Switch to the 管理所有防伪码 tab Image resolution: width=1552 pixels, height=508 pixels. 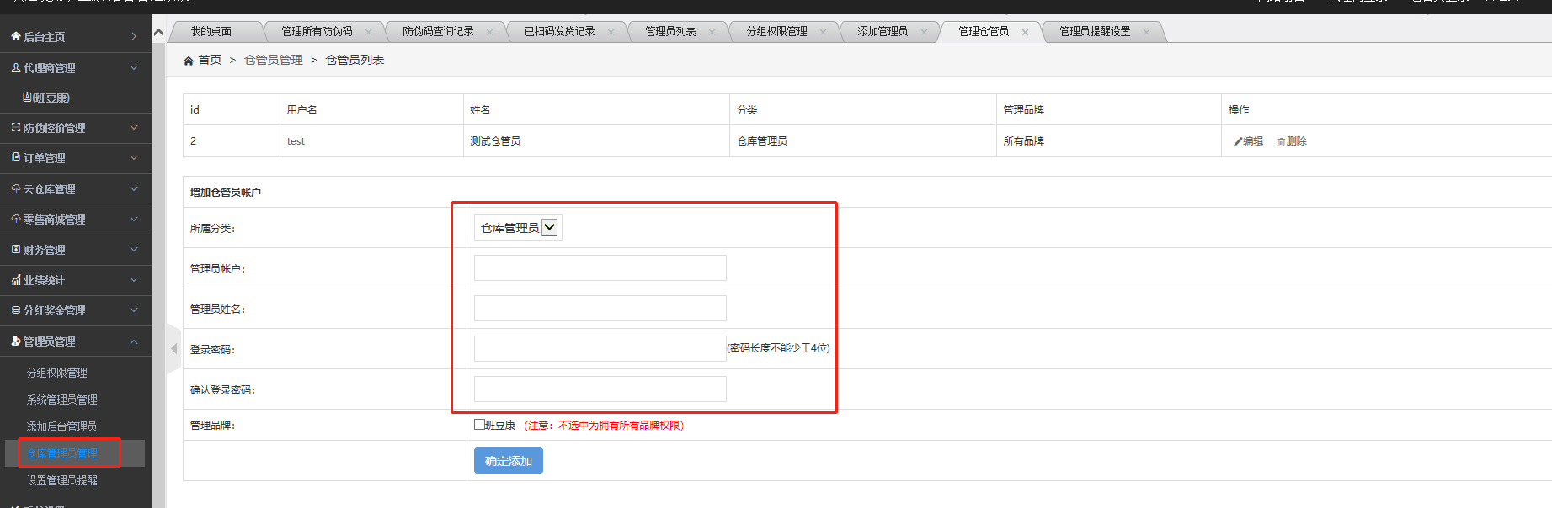coord(317,32)
